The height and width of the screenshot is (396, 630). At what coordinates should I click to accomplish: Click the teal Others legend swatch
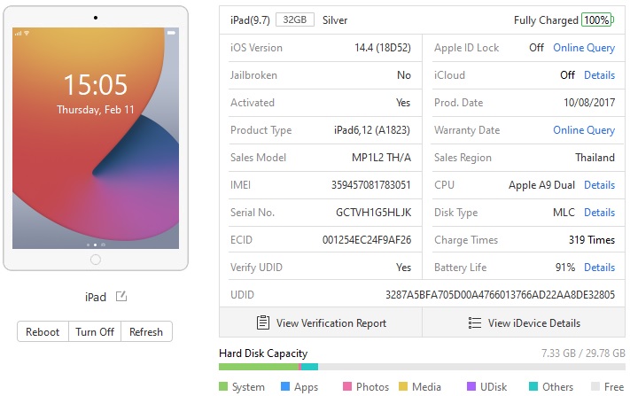[533, 386]
